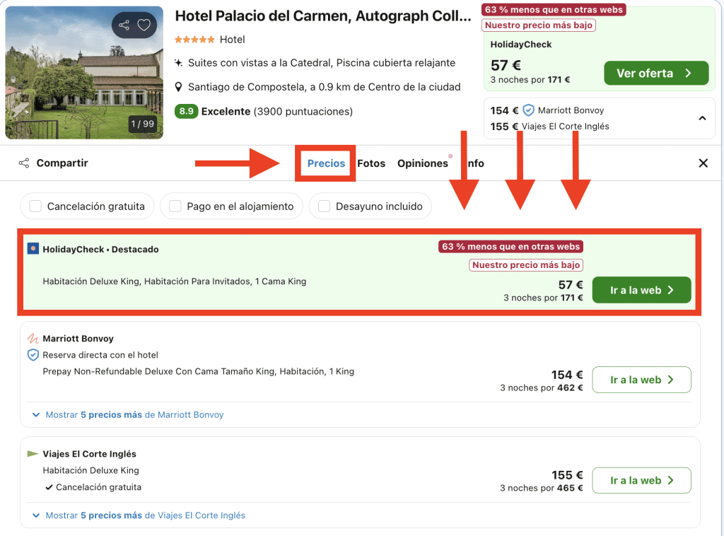Click the Compartir share icon
The width and height of the screenshot is (724, 536).
pos(24,163)
